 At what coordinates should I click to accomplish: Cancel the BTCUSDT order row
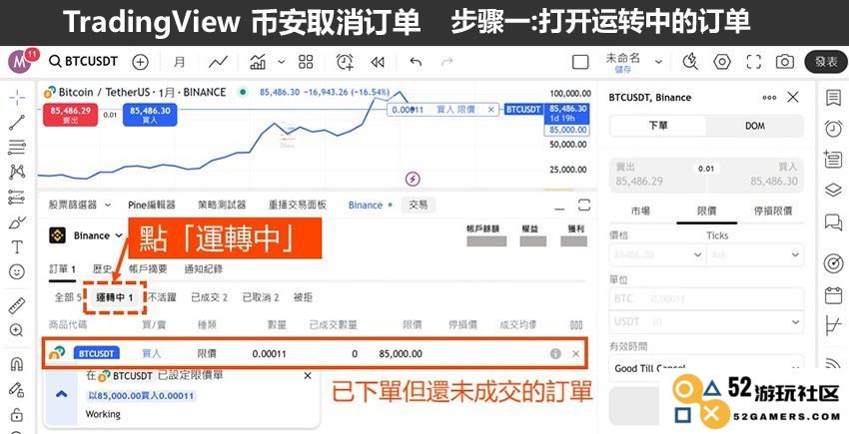(x=575, y=354)
